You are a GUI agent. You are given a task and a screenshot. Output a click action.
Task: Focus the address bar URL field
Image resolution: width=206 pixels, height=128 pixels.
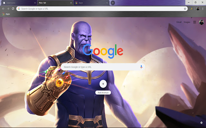pyautogui.click(x=102, y=9)
